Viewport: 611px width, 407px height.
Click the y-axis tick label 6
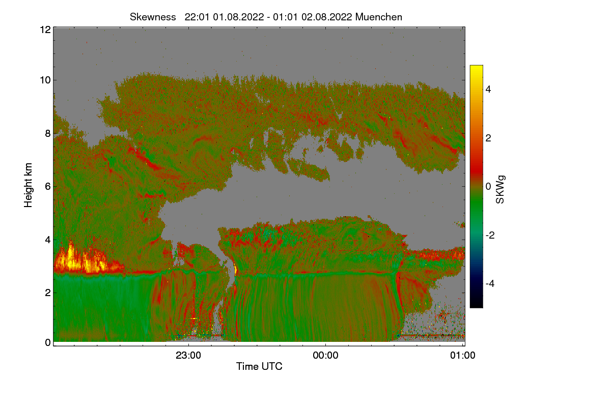pos(47,186)
